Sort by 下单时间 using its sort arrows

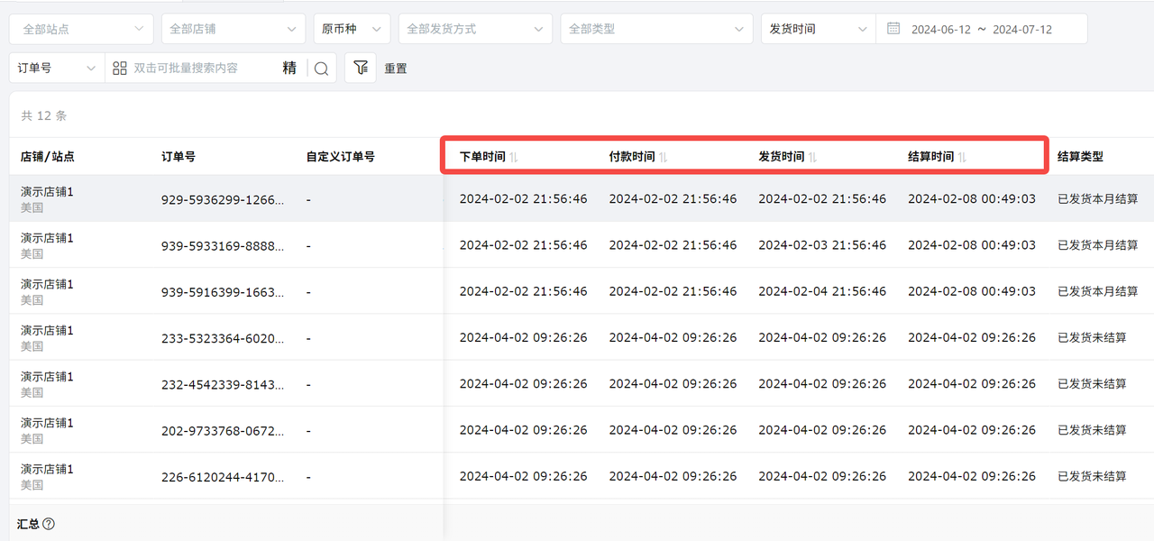point(514,157)
